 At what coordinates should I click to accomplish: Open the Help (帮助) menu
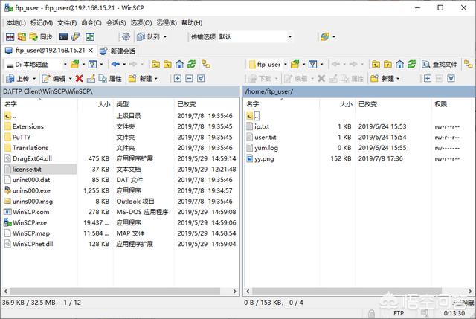(x=192, y=23)
